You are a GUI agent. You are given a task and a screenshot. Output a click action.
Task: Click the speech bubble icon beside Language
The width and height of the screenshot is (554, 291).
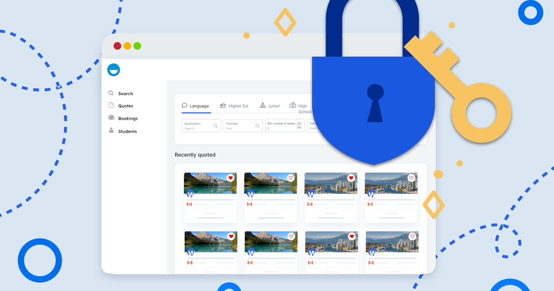pyautogui.click(x=184, y=105)
